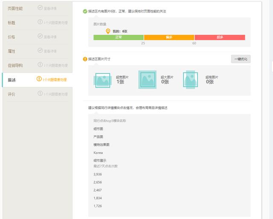Click the 0张 count under 超高图片
The height and width of the screenshot is (219, 273).
click(210, 82)
